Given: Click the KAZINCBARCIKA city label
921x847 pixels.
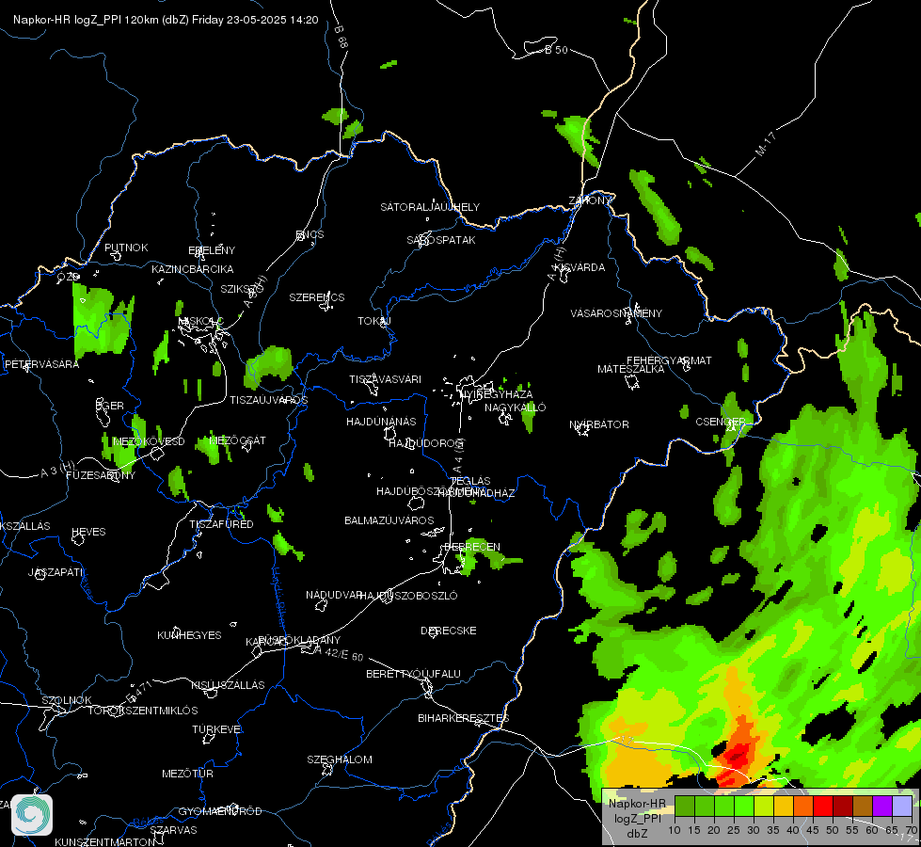Looking at the screenshot, I should tap(193, 269).
